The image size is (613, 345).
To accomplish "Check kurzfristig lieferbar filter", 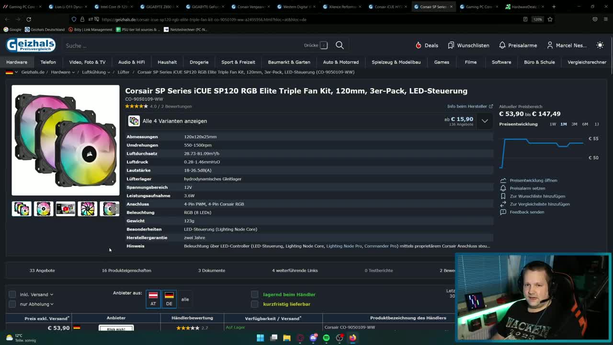I will tap(255, 304).
